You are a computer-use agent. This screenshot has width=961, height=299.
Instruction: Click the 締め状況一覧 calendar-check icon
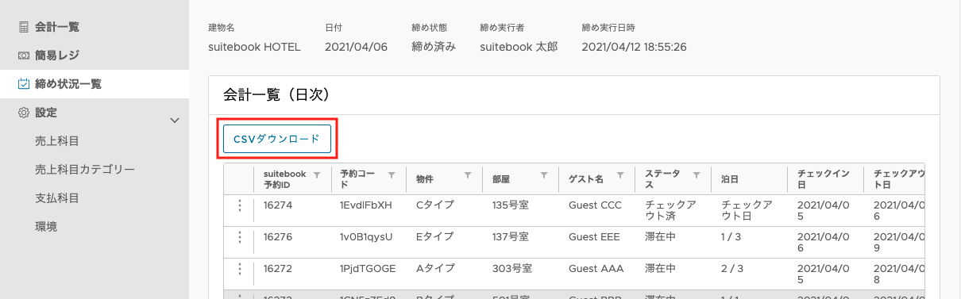click(x=24, y=84)
